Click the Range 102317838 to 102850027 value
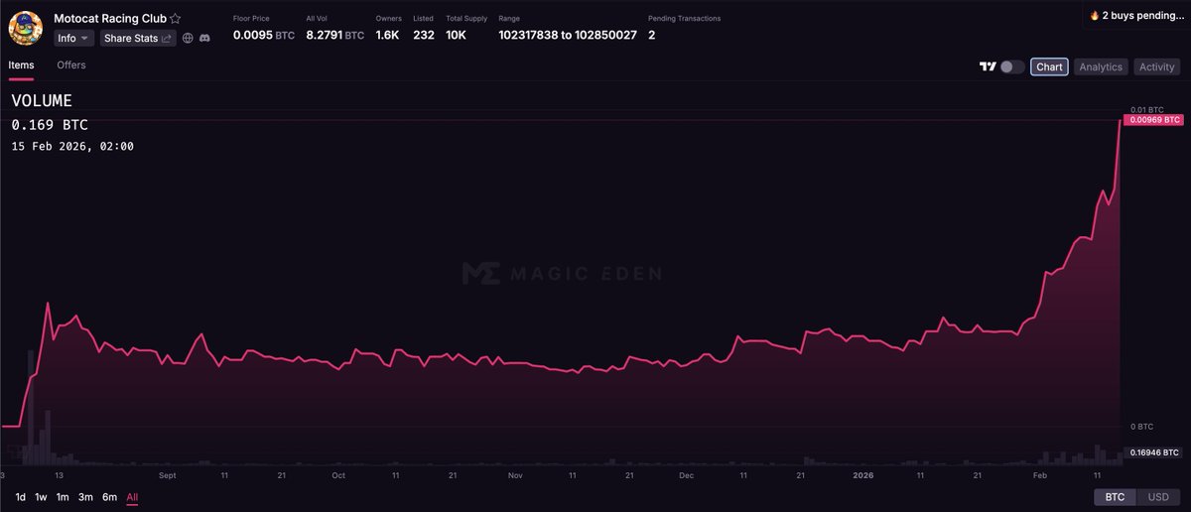Viewport: 1191px width, 512px height. tap(567, 35)
